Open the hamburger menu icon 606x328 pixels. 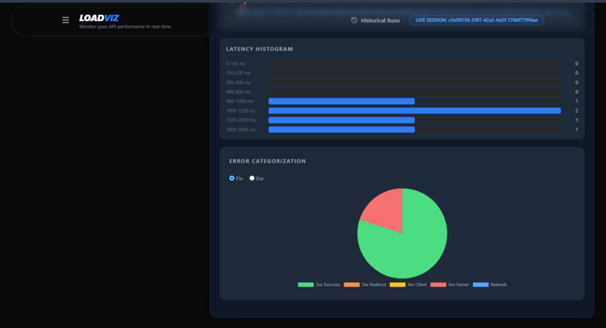[x=65, y=20]
